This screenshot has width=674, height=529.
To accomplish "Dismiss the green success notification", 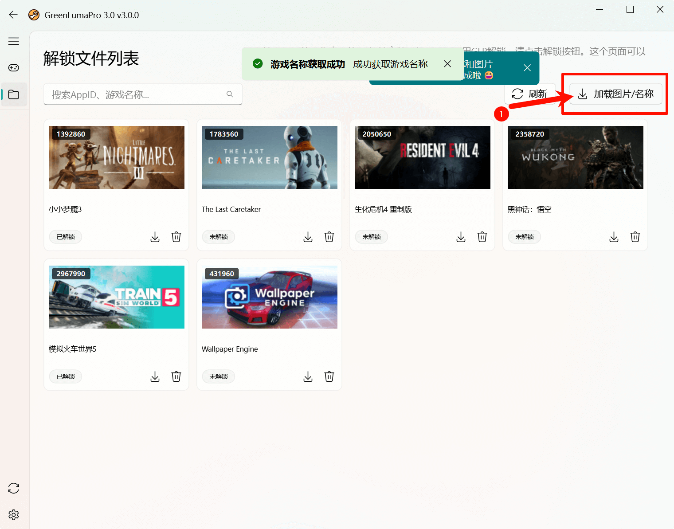I will [447, 64].
